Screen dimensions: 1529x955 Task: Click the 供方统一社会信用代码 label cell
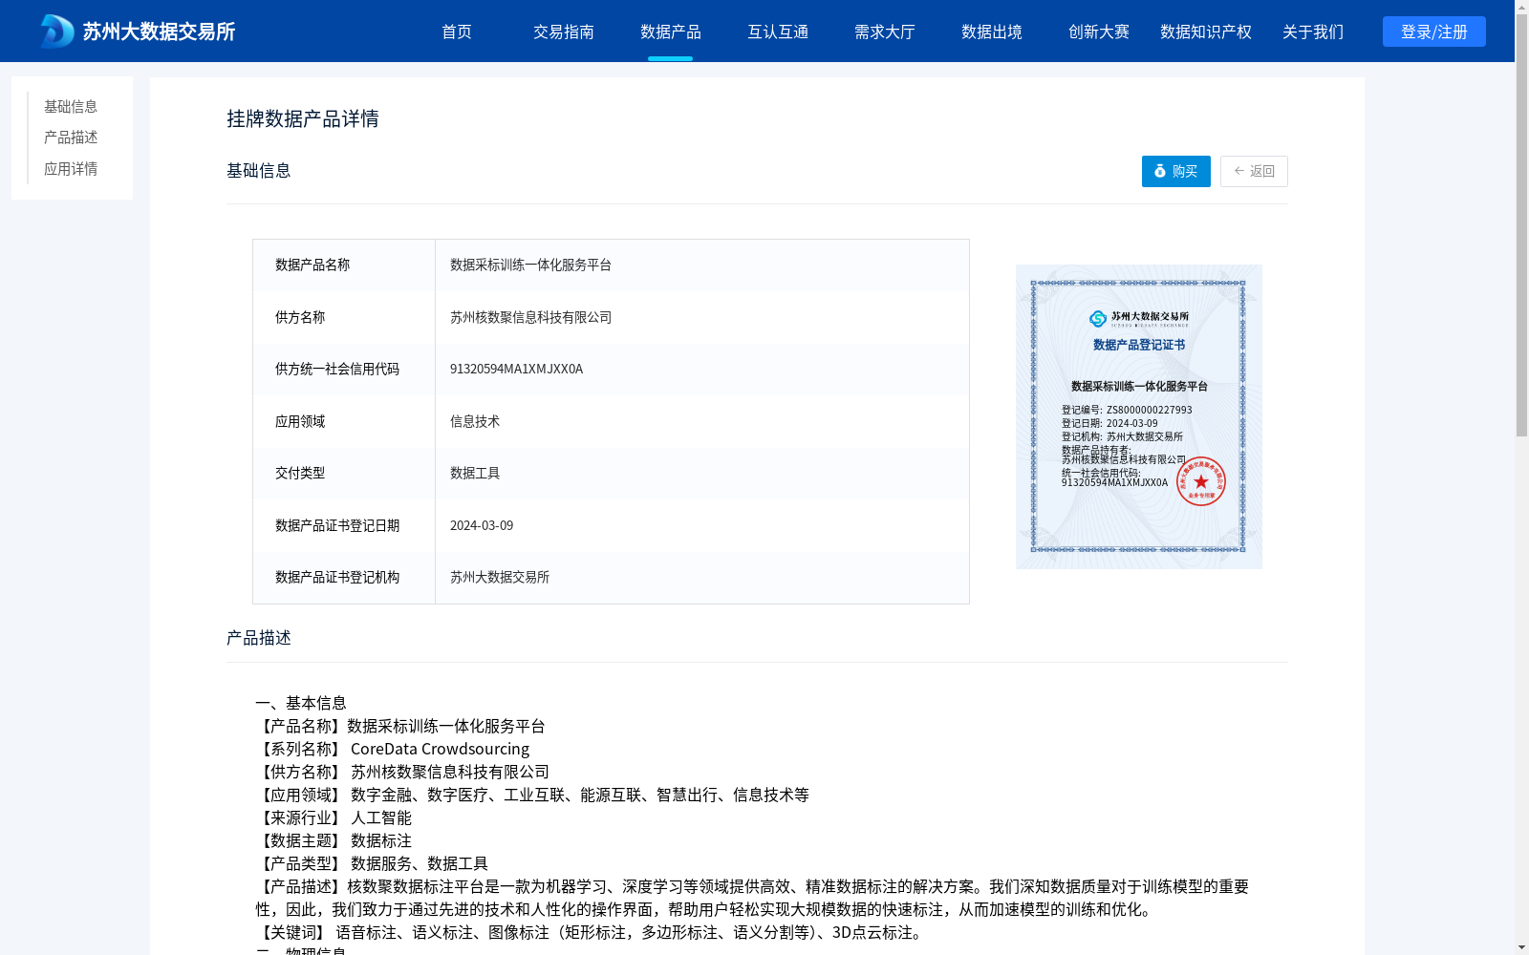tap(344, 369)
